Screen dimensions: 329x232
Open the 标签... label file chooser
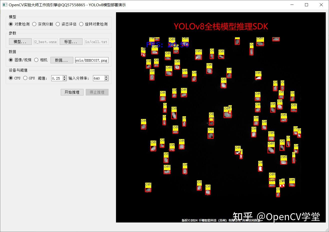pyautogui.click(x=71, y=42)
